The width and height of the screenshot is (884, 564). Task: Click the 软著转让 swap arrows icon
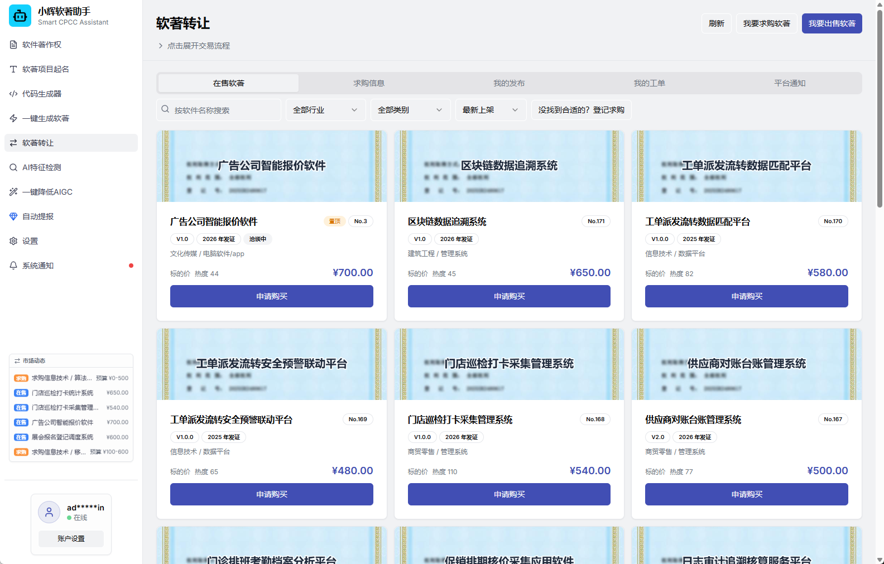(x=13, y=143)
